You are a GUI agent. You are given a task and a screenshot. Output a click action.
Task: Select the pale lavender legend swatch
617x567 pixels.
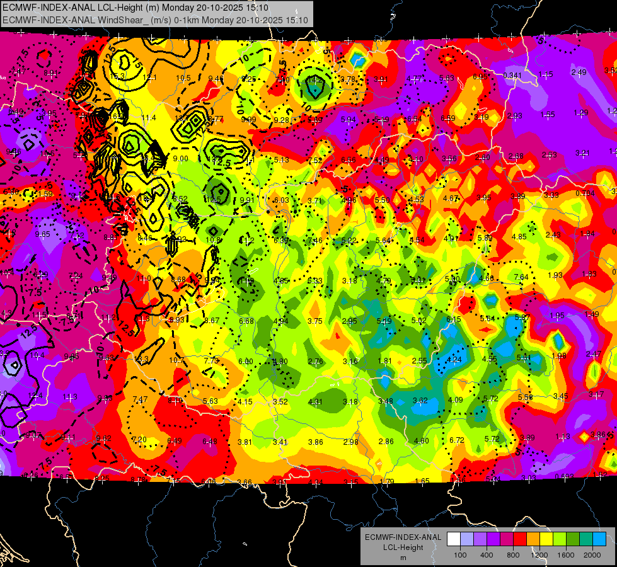pyautogui.click(x=467, y=539)
